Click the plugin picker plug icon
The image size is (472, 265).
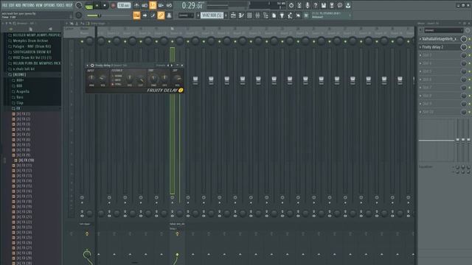pyautogui.click(x=282, y=15)
